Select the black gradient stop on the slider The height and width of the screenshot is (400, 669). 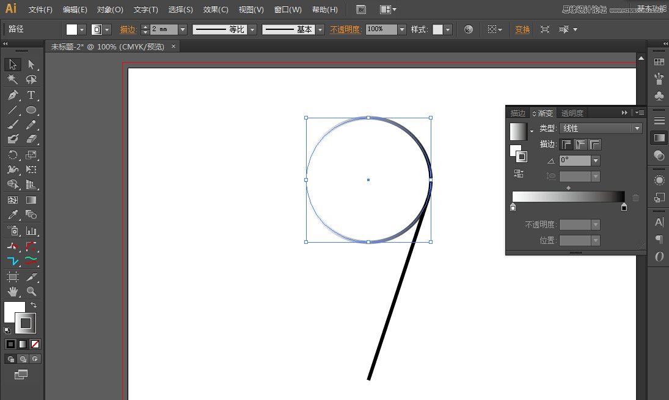624,207
